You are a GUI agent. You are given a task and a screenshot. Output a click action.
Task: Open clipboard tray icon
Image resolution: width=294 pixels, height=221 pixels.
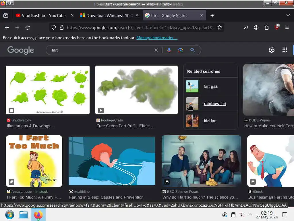[x=233, y=215]
